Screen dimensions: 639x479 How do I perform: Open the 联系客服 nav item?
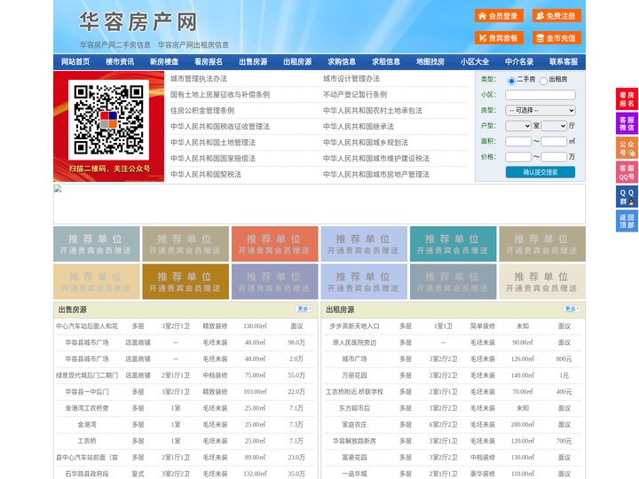[x=564, y=62]
